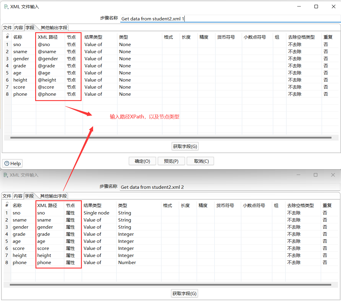The image size is (341, 301).
Task: Open the 文件 tab in the top window
Action: pos(8,27)
